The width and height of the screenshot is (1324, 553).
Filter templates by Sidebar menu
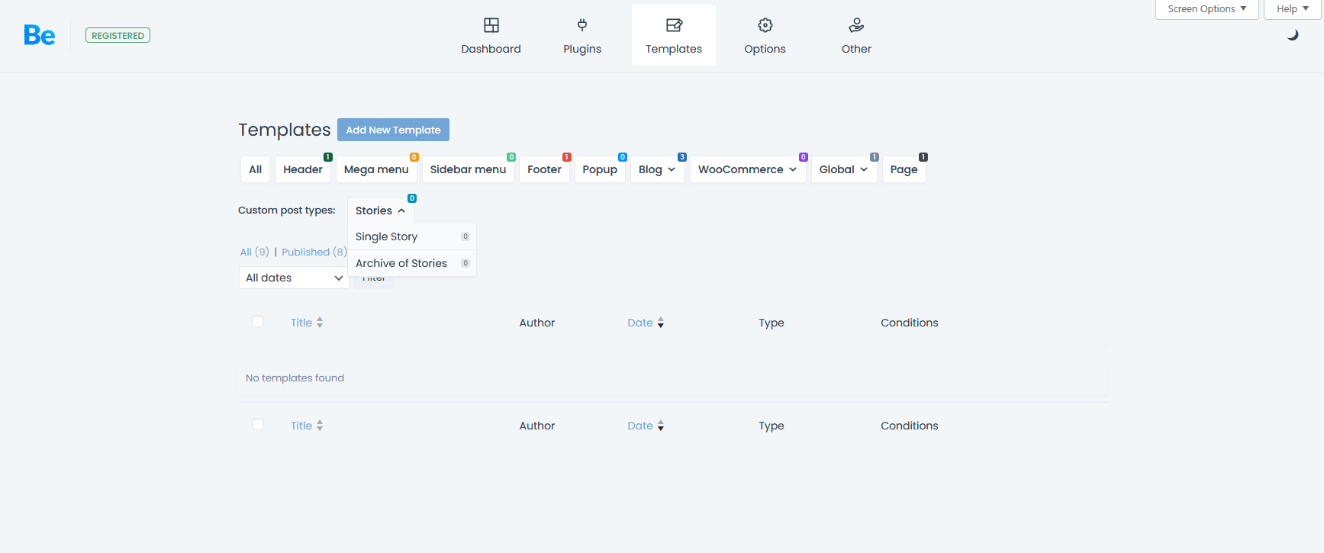[468, 169]
